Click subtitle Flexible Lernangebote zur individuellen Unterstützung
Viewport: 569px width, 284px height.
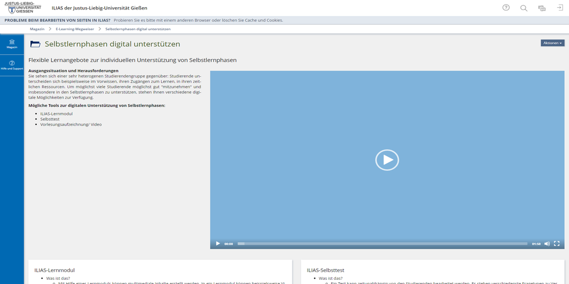coord(132,60)
